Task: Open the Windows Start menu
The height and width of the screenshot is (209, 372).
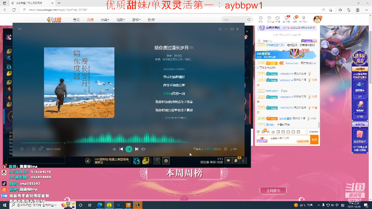Action: click(x=4, y=205)
